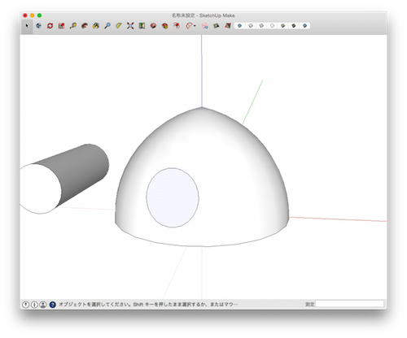Viewport: 407px width, 338px height.
Task: Pick the blue arrows Move tool
Action: [x=39, y=26]
